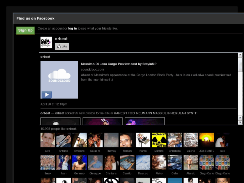
Task: Play the SoundCloud preview cast
Action: coord(47,95)
